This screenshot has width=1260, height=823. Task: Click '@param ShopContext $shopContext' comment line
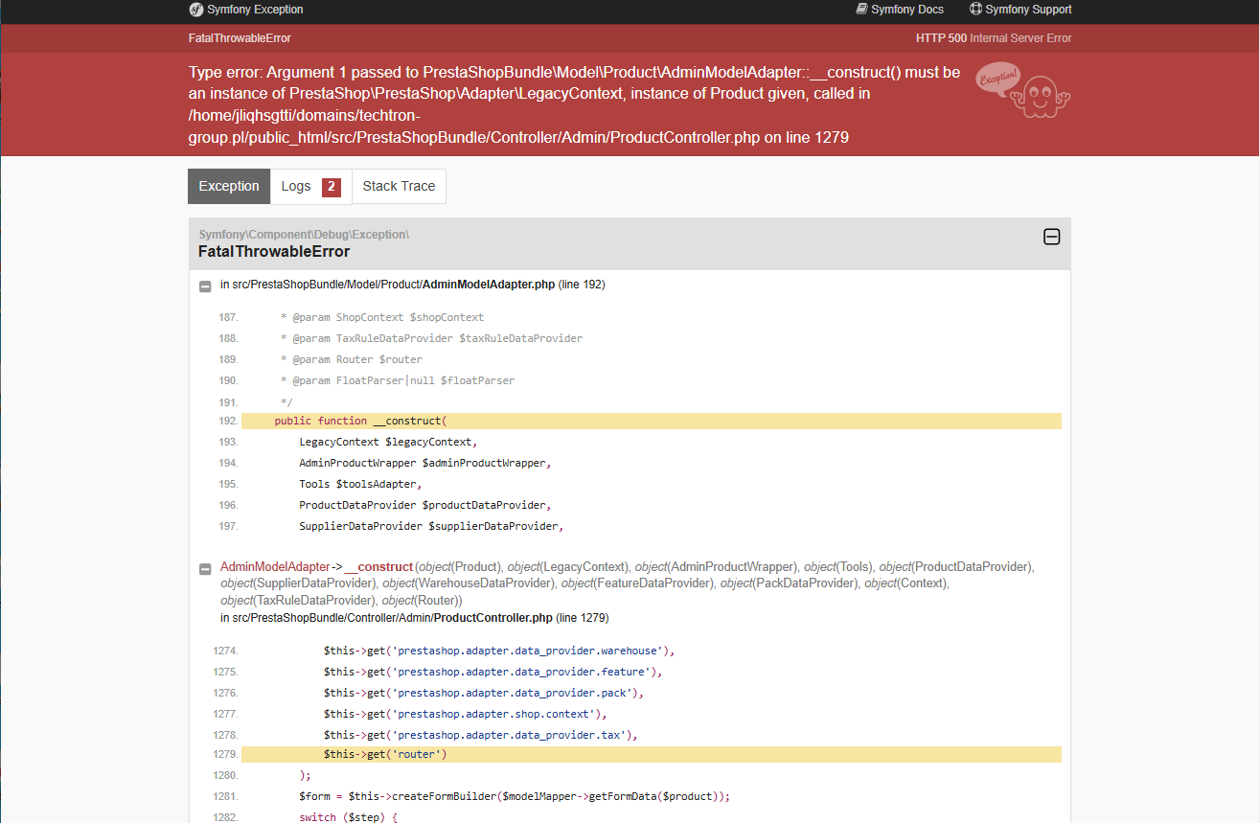[382, 318]
